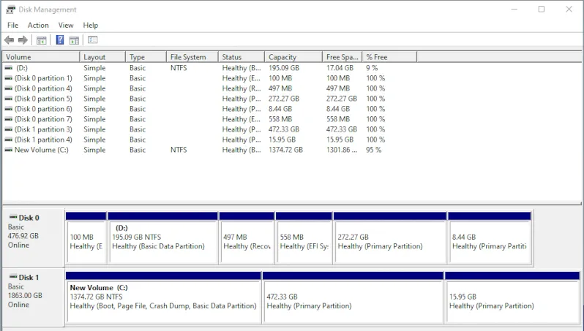
Task: Select the (D:) 195.09 GB NTFS partition block
Action: (162, 238)
